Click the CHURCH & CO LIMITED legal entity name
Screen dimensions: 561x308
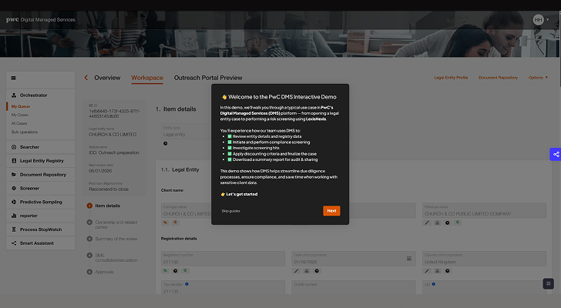click(113, 135)
